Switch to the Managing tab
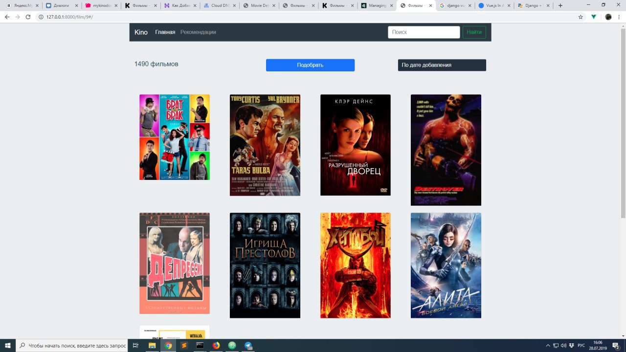The image size is (626, 352). (x=377, y=6)
